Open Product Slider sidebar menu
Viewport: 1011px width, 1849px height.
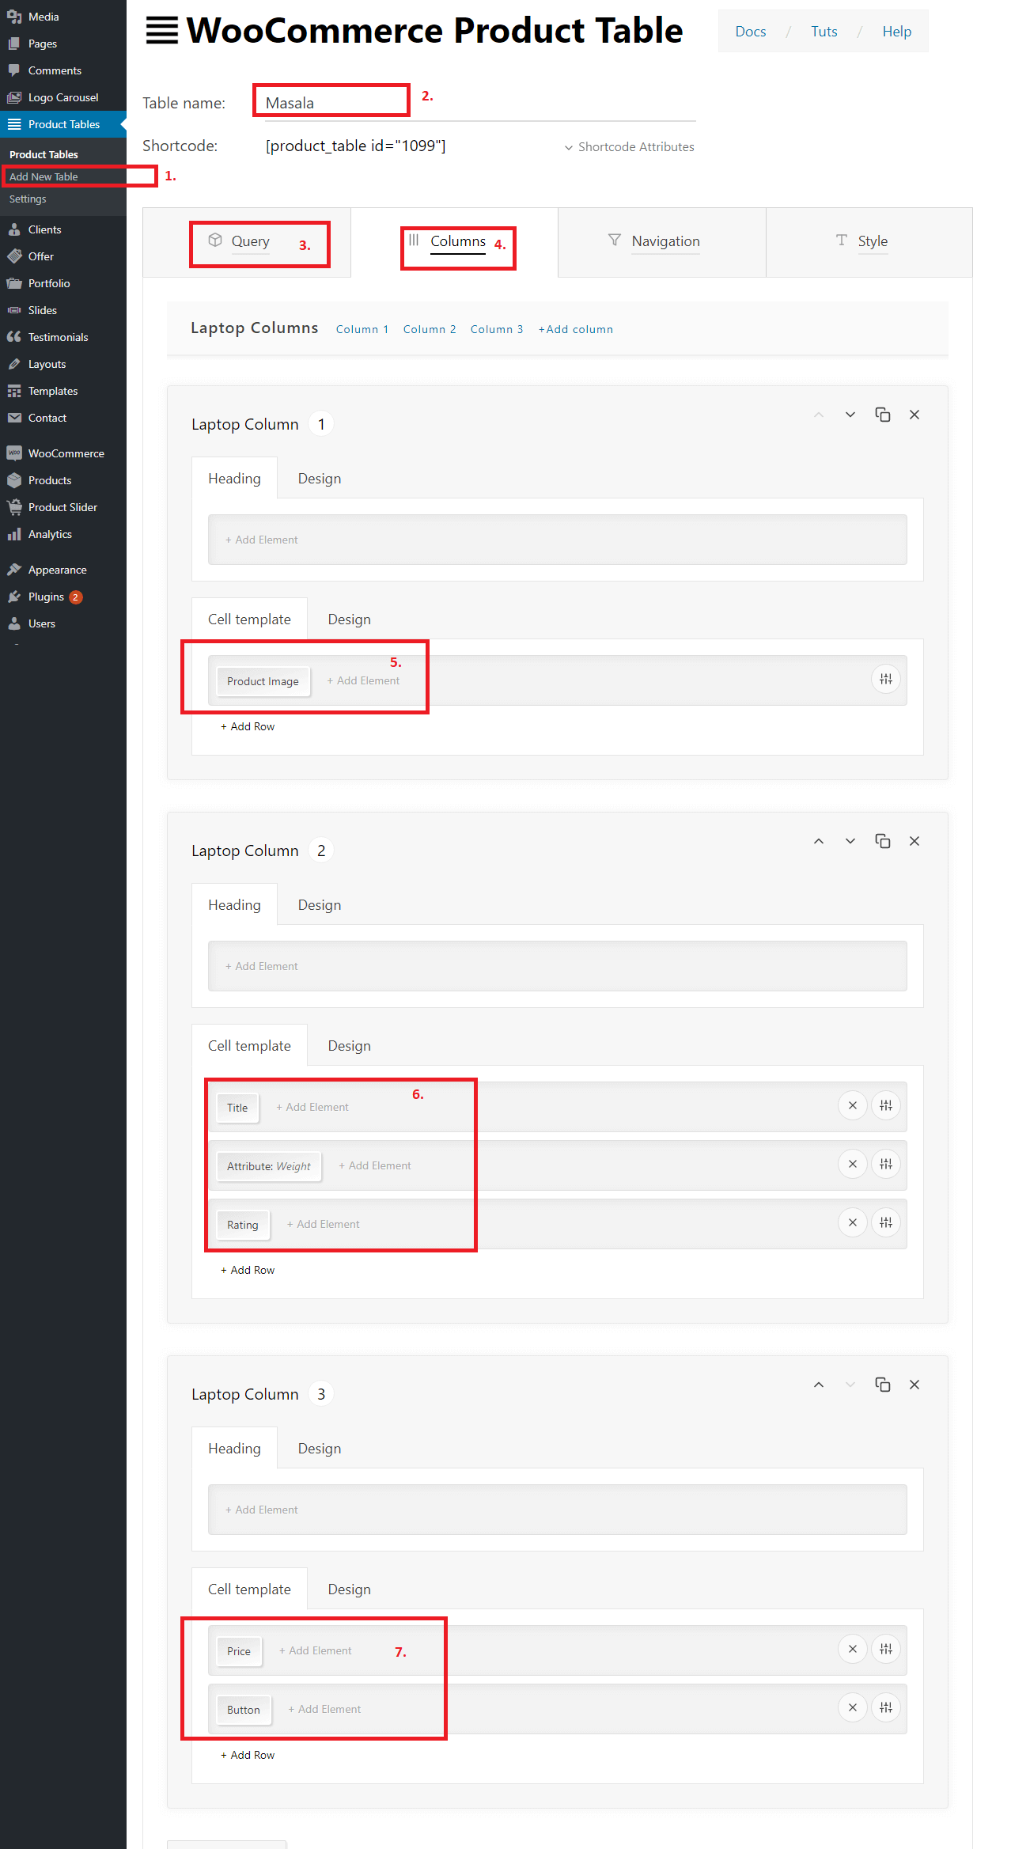(63, 507)
